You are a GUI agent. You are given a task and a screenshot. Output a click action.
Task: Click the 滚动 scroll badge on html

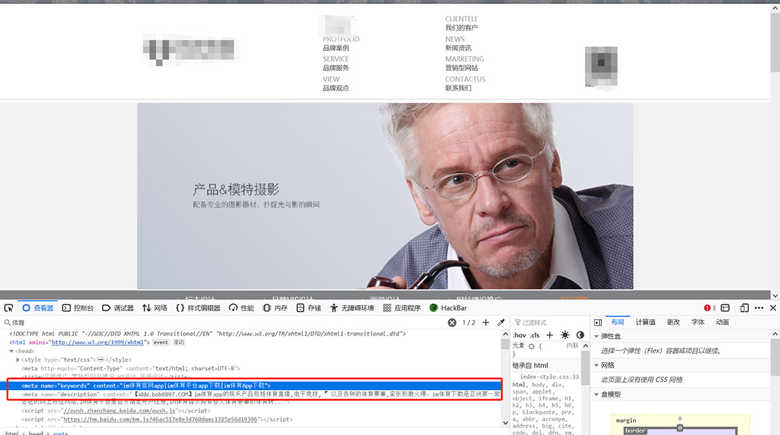(x=178, y=342)
